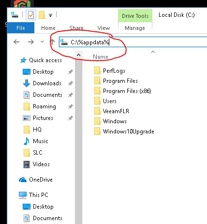
Task: Open Videos in Quick access
Action: coord(41,164)
